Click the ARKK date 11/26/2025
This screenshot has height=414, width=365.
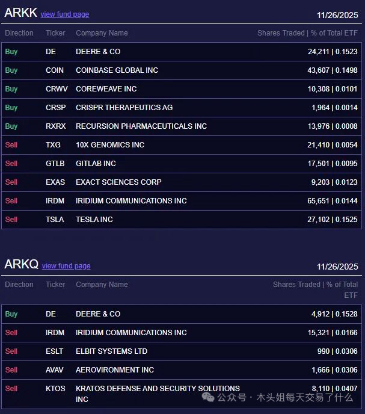click(337, 15)
